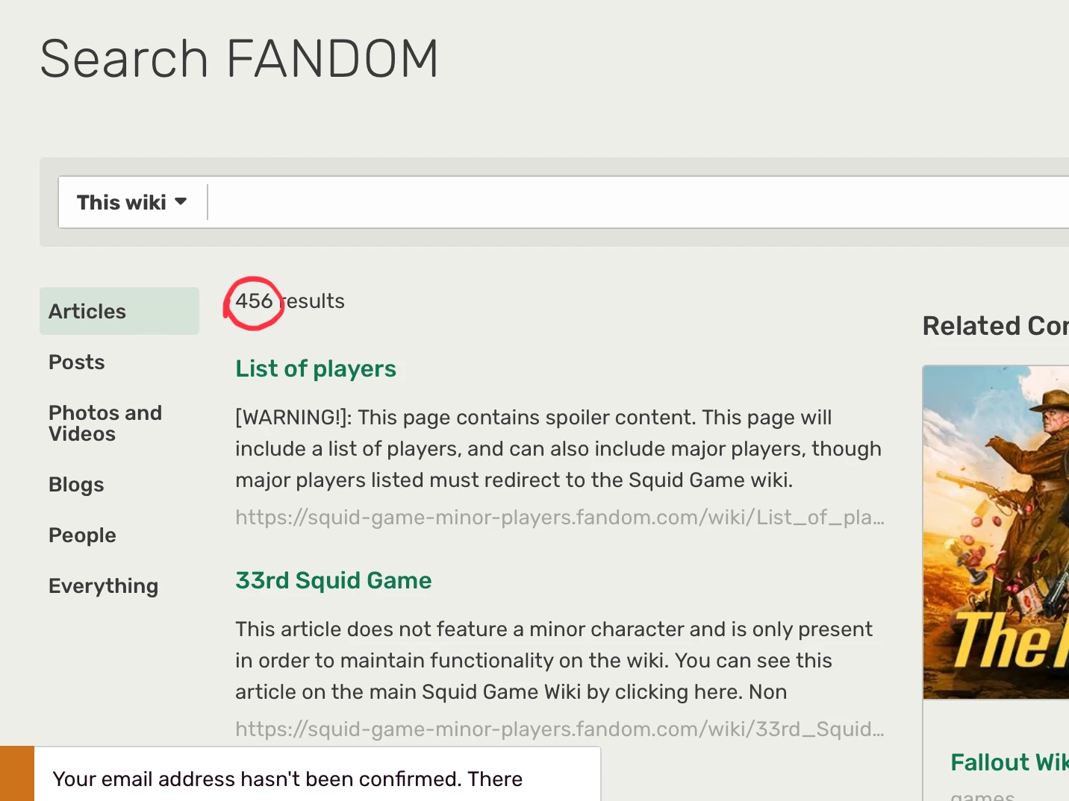Image resolution: width=1069 pixels, height=801 pixels.
Task: Click the 33rd_Squid wiki URL
Action: (x=559, y=729)
